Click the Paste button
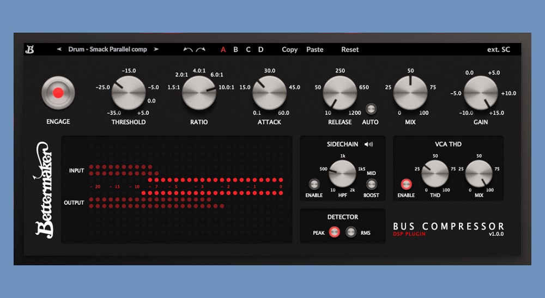This screenshot has width=545, height=298. 315,50
